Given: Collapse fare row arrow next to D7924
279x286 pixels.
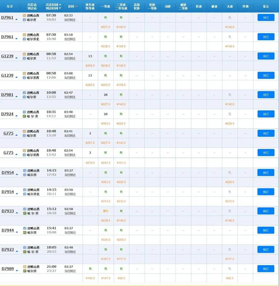Looking at the screenshot, I should coord(17,116).
